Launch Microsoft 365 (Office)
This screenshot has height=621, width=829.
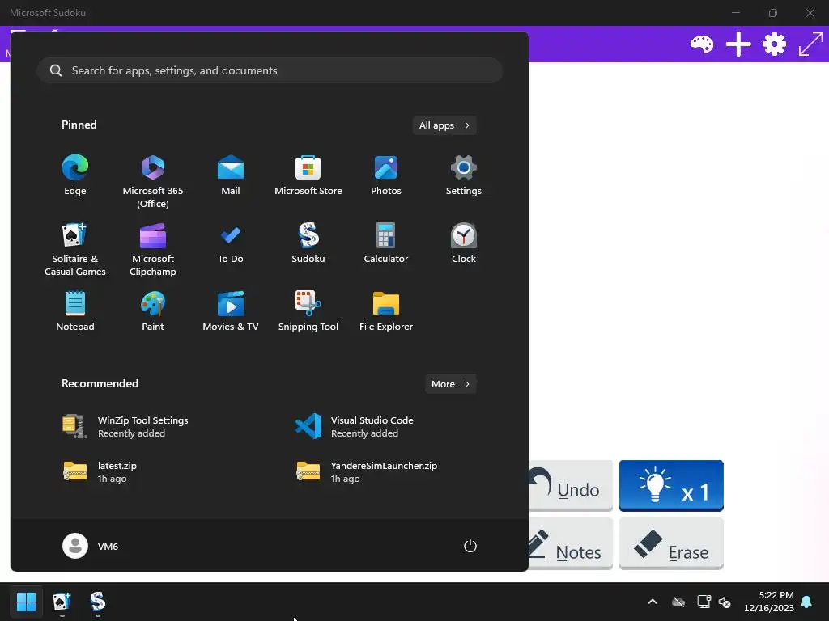[x=153, y=182]
